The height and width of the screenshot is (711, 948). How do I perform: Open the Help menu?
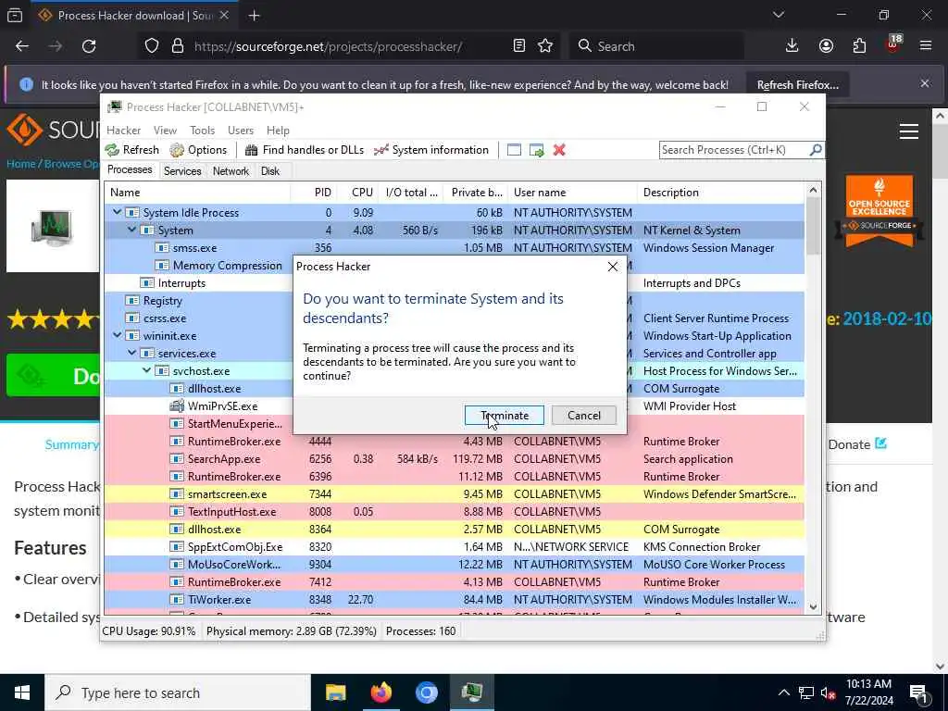tap(278, 130)
